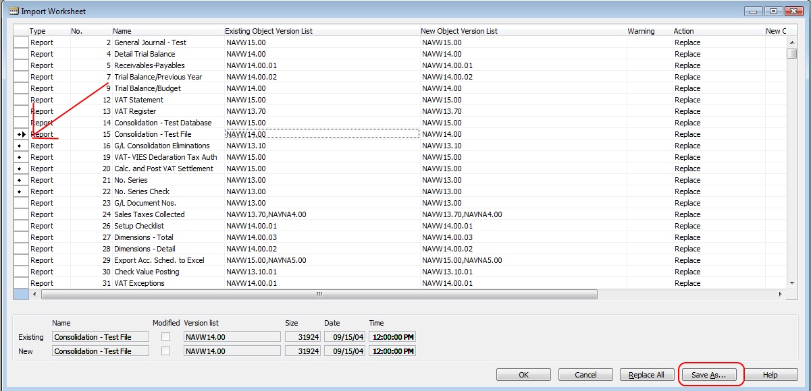Select the Action cell for VAT Statement row
Viewport: 811px width, 391px height.
pos(717,100)
